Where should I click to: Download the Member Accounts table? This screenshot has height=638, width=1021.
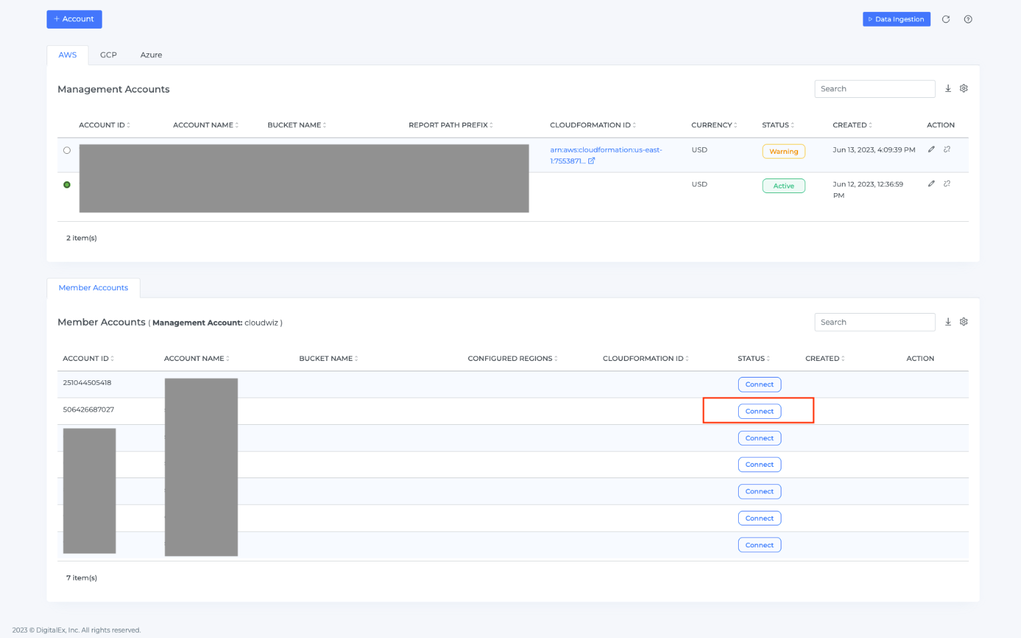tap(948, 322)
